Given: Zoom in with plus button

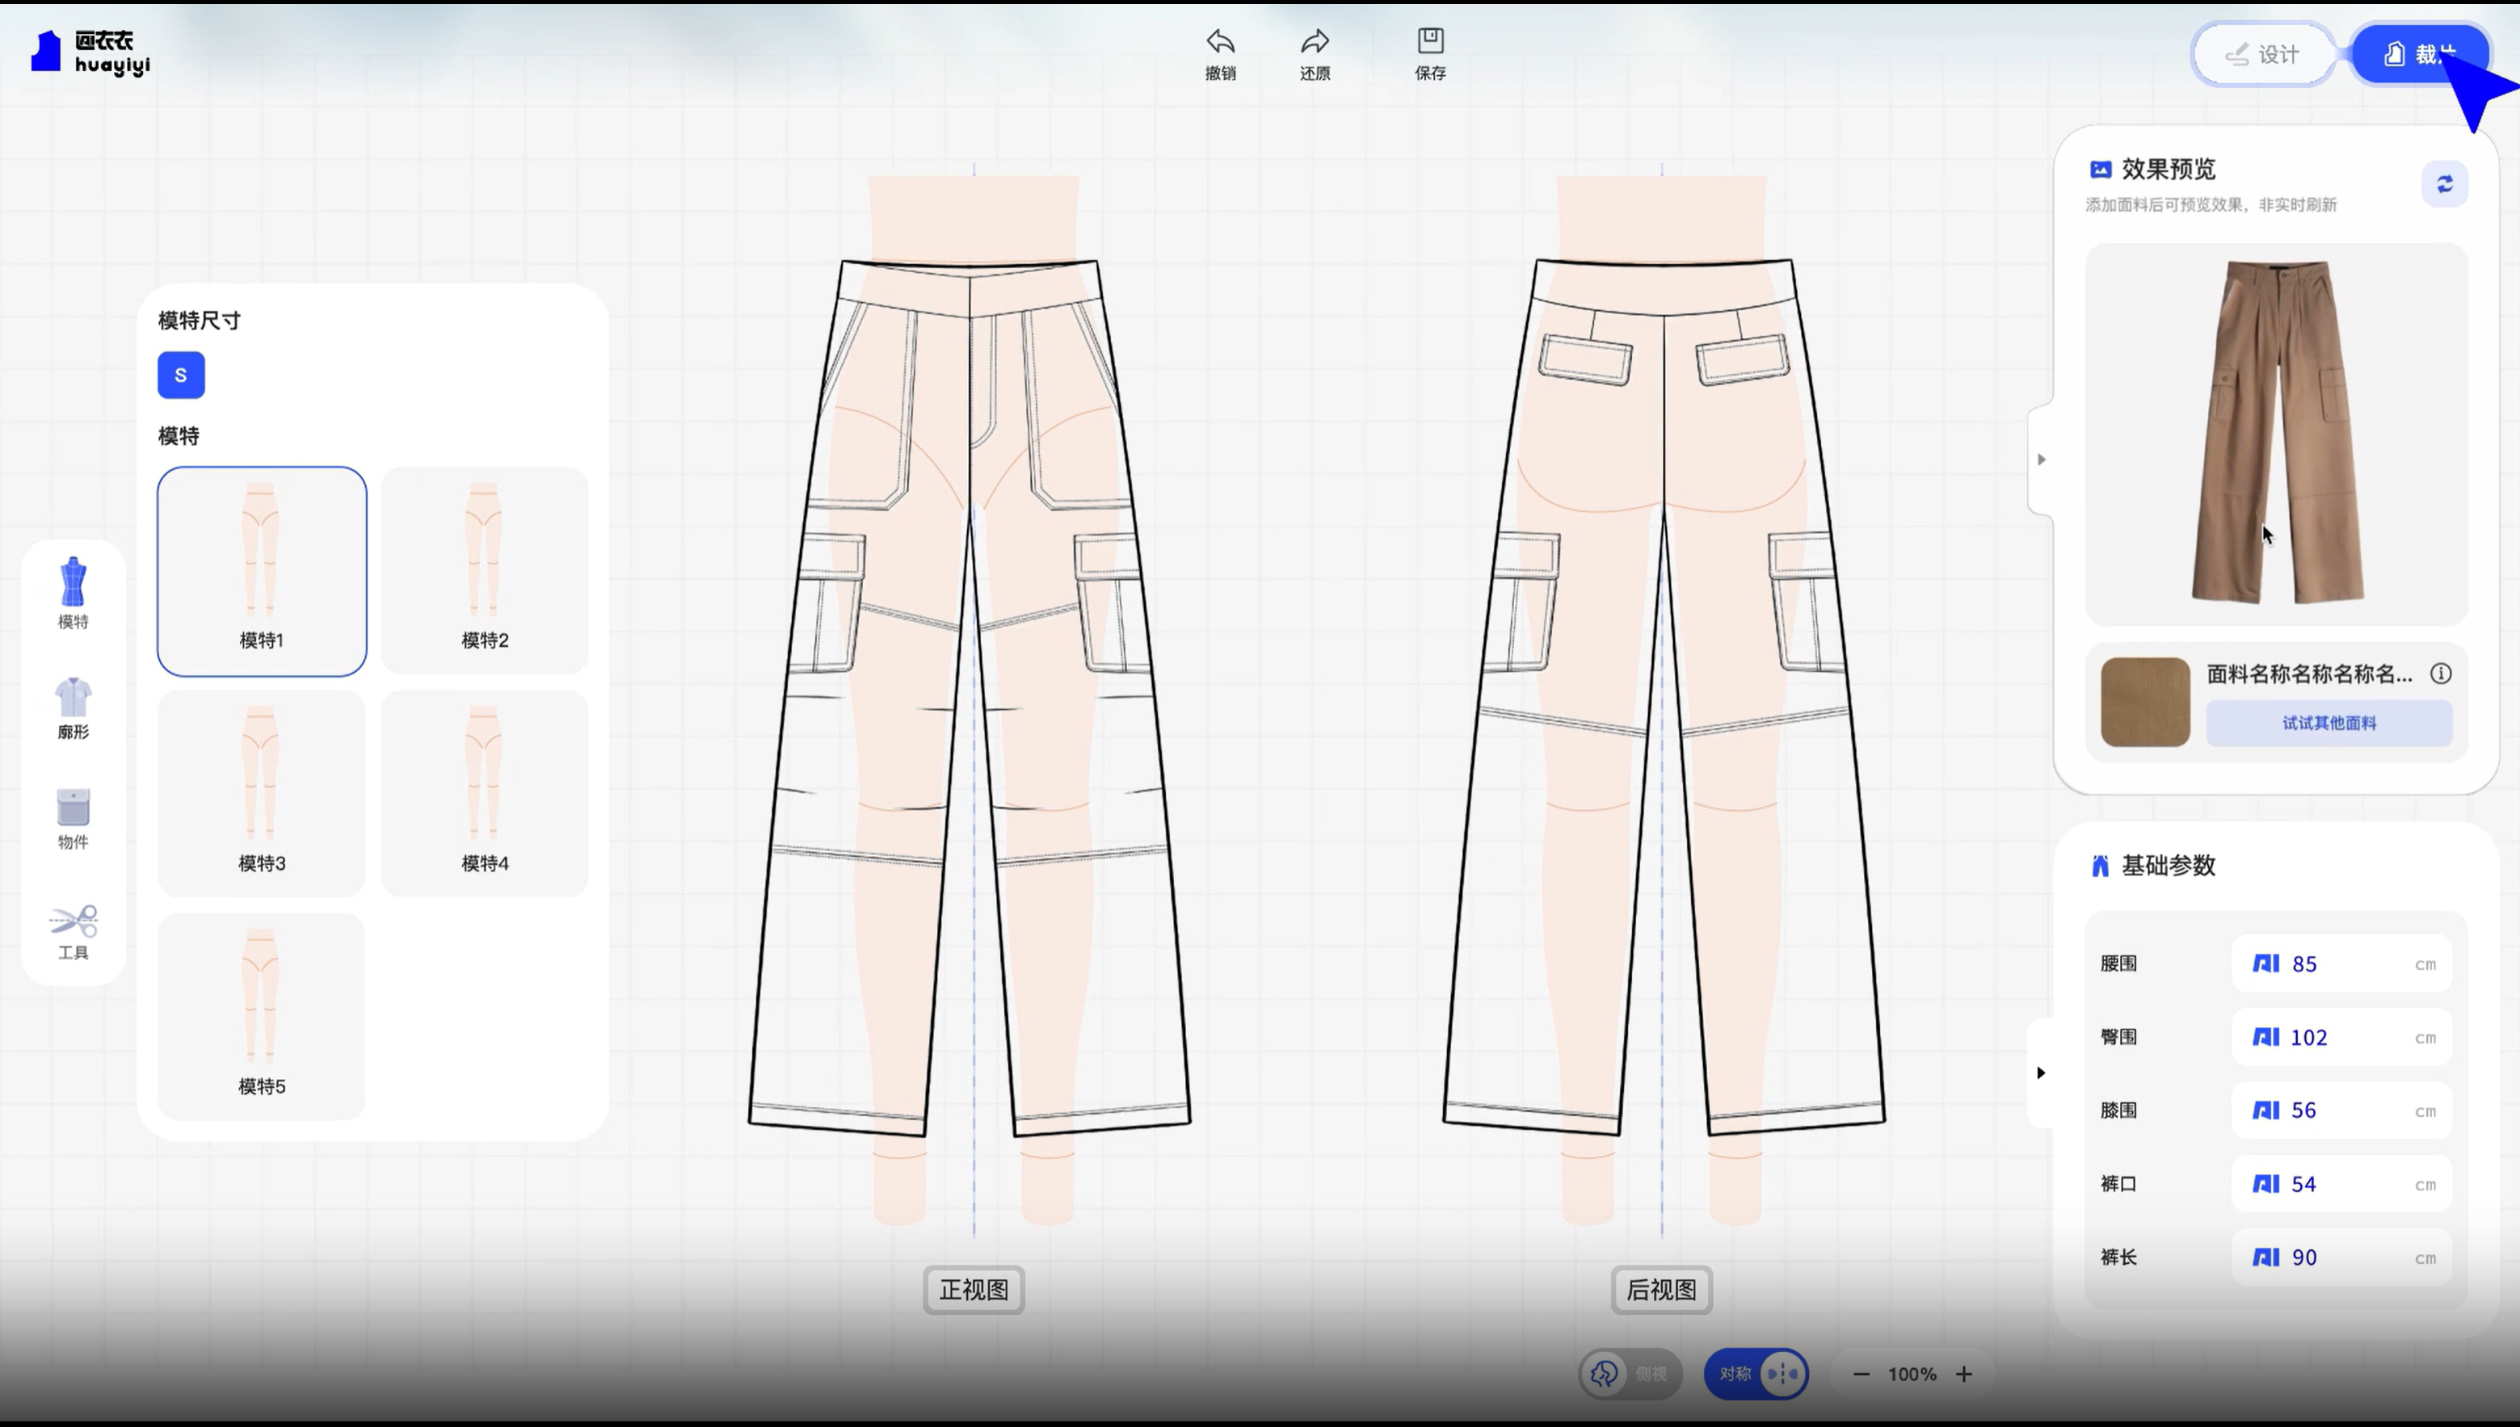Looking at the screenshot, I should point(1964,1374).
